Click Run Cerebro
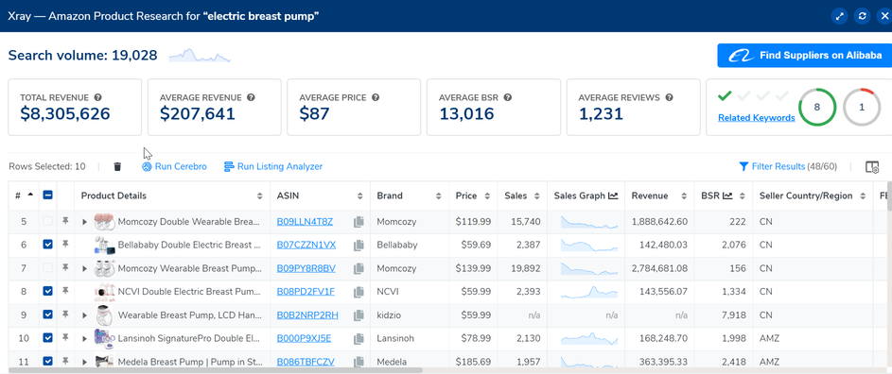Viewport: 892px width, 374px height. 174,166
